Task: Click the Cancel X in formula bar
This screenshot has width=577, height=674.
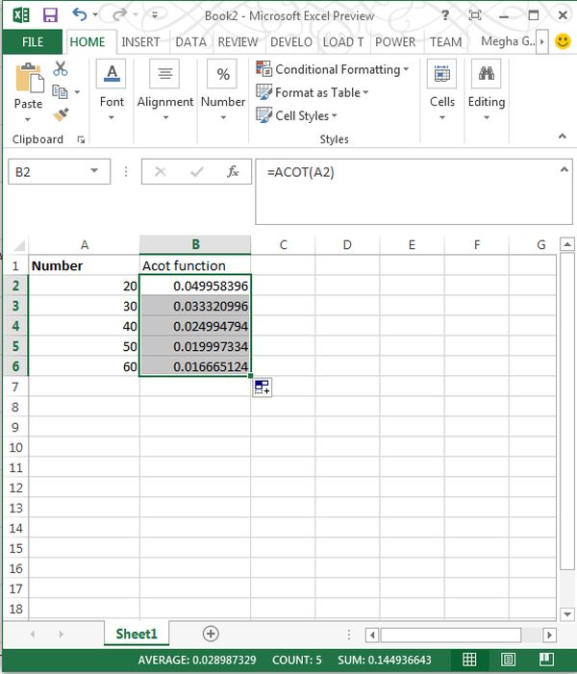Action: 160,172
